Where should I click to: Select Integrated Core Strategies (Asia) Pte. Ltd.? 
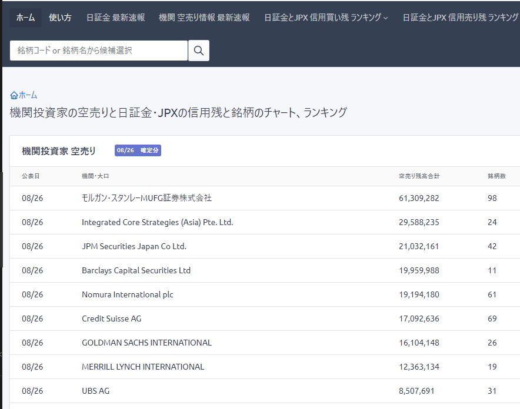pos(157,222)
